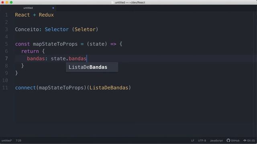
Task: Open Git (0) status bar item
Action: (249, 140)
